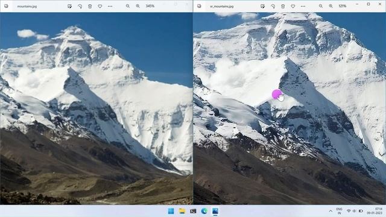Zoom in on the mountains.jpg window
386x217 pixels.
tap(138, 6)
